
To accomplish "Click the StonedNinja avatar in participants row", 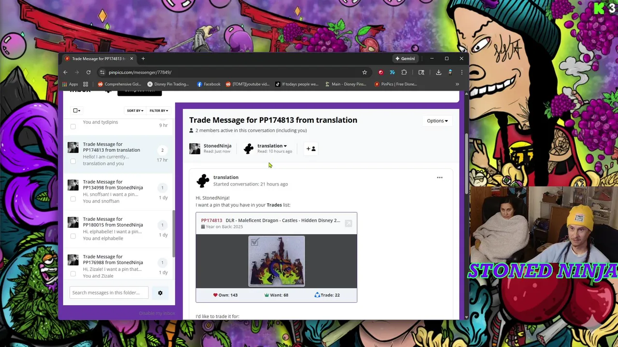I will [195, 148].
